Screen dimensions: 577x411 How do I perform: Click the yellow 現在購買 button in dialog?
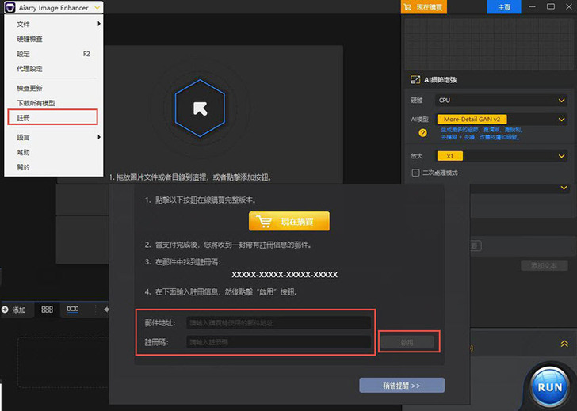pos(288,221)
